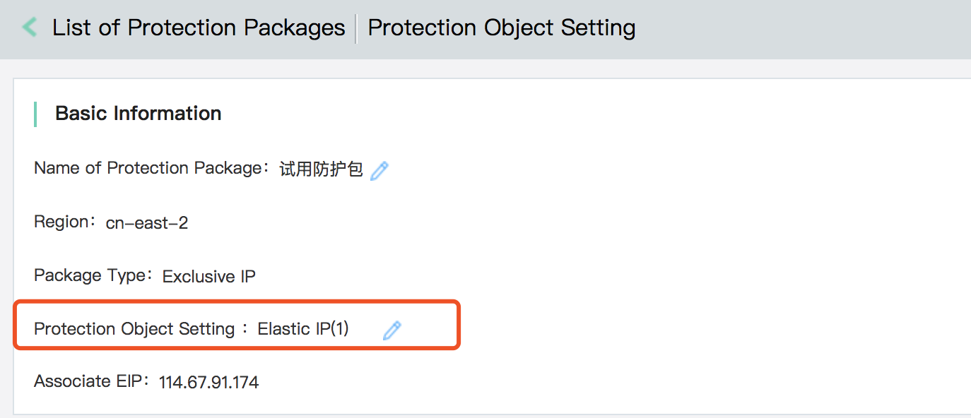This screenshot has height=418, width=971.
Task: Click the green back arrow icon
Action: pyautogui.click(x=29, y=28)
